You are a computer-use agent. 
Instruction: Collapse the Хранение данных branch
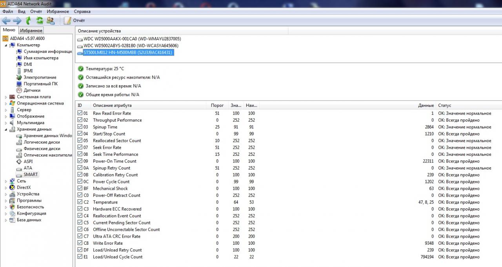point(6,129)
